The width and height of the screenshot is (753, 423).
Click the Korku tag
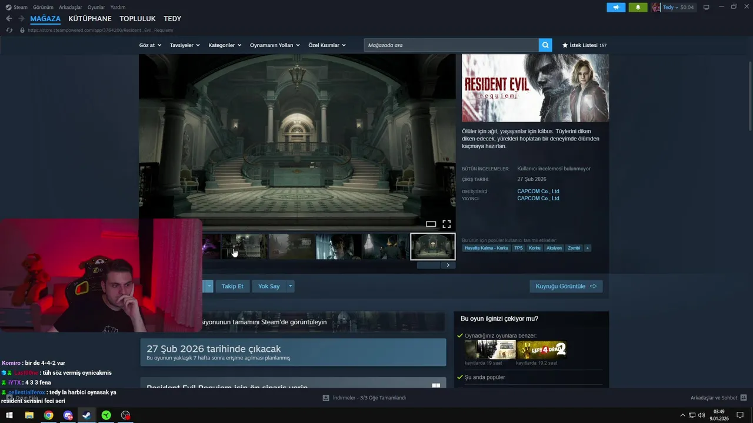pos(534,248)
